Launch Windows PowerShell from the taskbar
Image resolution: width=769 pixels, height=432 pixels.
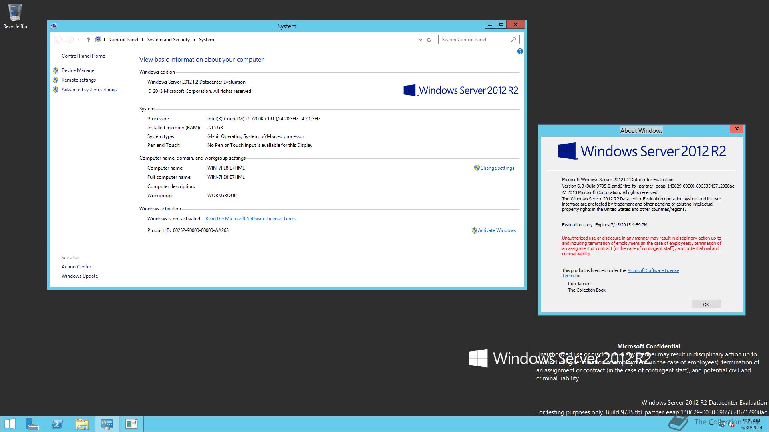click(57, 424)
